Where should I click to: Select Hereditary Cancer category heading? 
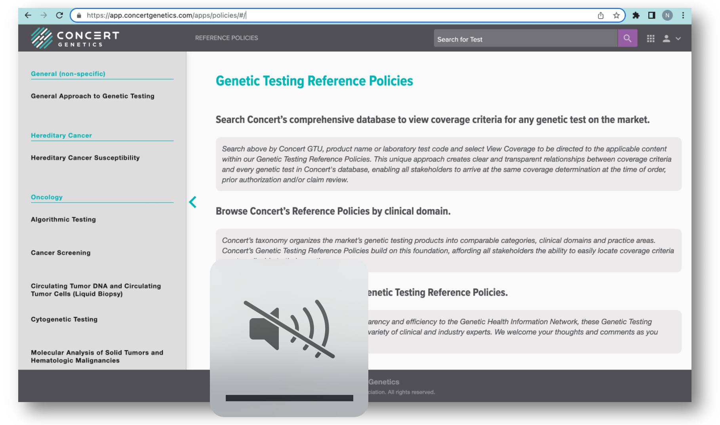[x=61, y=135]
